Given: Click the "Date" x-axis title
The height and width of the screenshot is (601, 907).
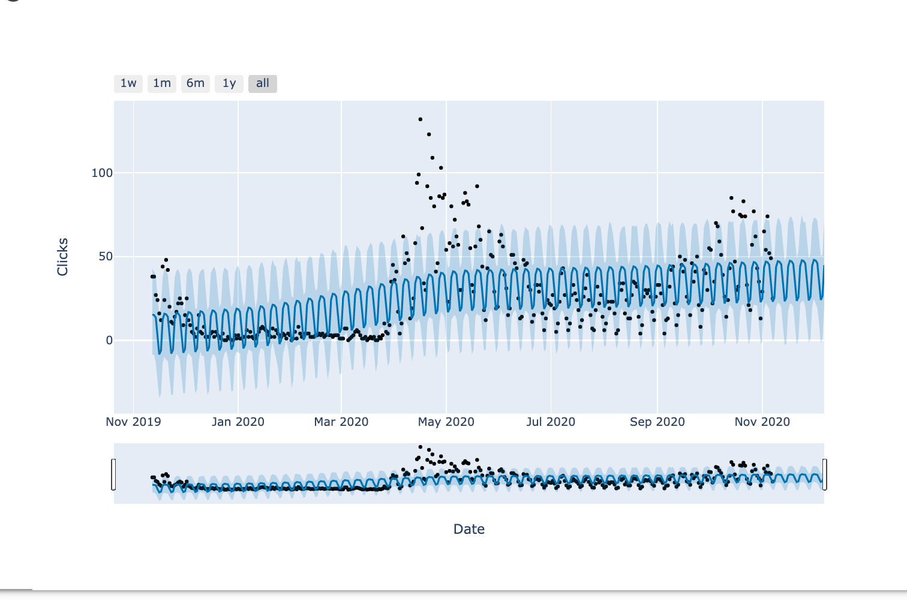Looking at the screenshot, I should pyautogui.click(x=469, y=529).
